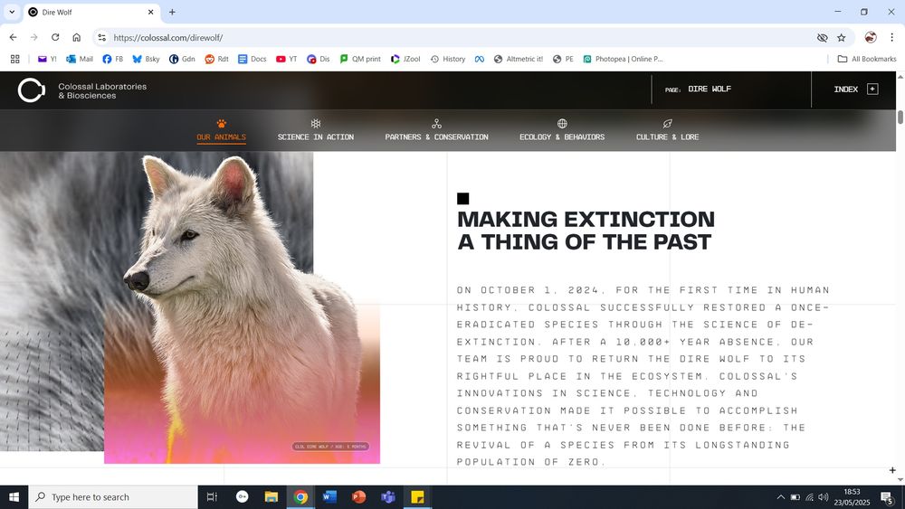The image size is (905, 509).
Task: Switch to the Culture & Lore tab
Action: (667, 131)
